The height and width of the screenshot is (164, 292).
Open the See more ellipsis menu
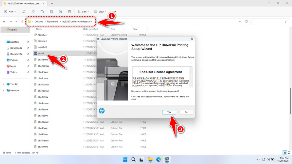114,11
